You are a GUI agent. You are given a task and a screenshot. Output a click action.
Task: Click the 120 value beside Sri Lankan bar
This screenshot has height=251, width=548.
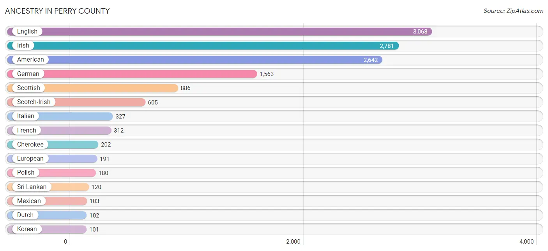point(96,187)
